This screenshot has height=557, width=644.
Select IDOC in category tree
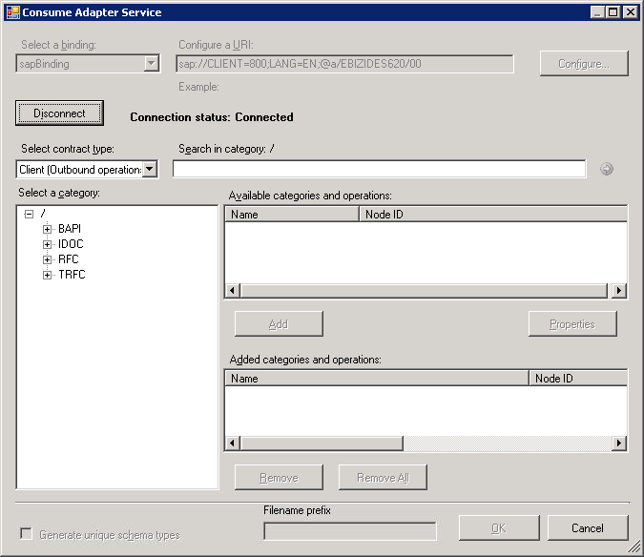tap(71, 244)
